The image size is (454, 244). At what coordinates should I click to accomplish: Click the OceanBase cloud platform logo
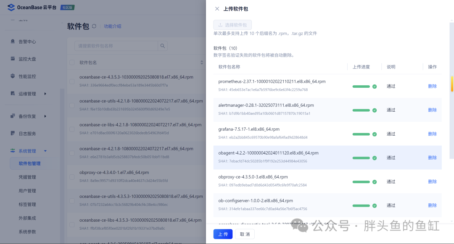point(11,7)
